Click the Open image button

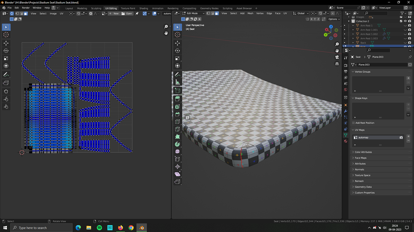click(127, 13)
